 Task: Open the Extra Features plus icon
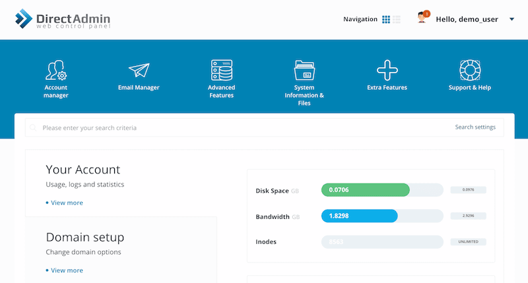pyautogui.click(x=387, y=71)
